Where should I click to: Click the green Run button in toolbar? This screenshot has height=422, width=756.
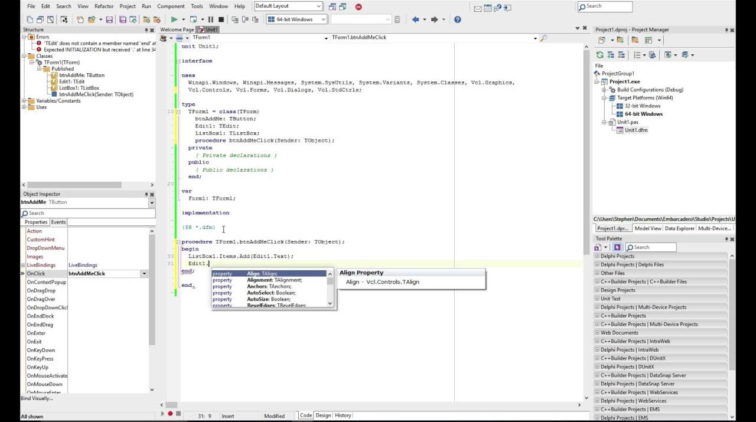pos(174,19)
